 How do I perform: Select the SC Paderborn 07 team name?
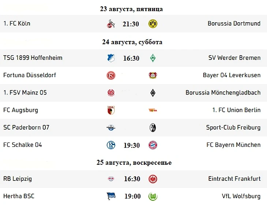click(26, 128)
